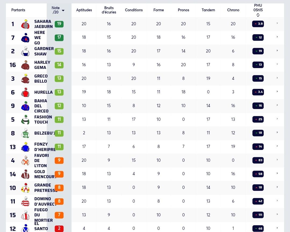Image resolution: width=290 pixels, height=232 pixels.
Task: Expand Sahara Jaeburn row chevron
Action: pos(277,23)
